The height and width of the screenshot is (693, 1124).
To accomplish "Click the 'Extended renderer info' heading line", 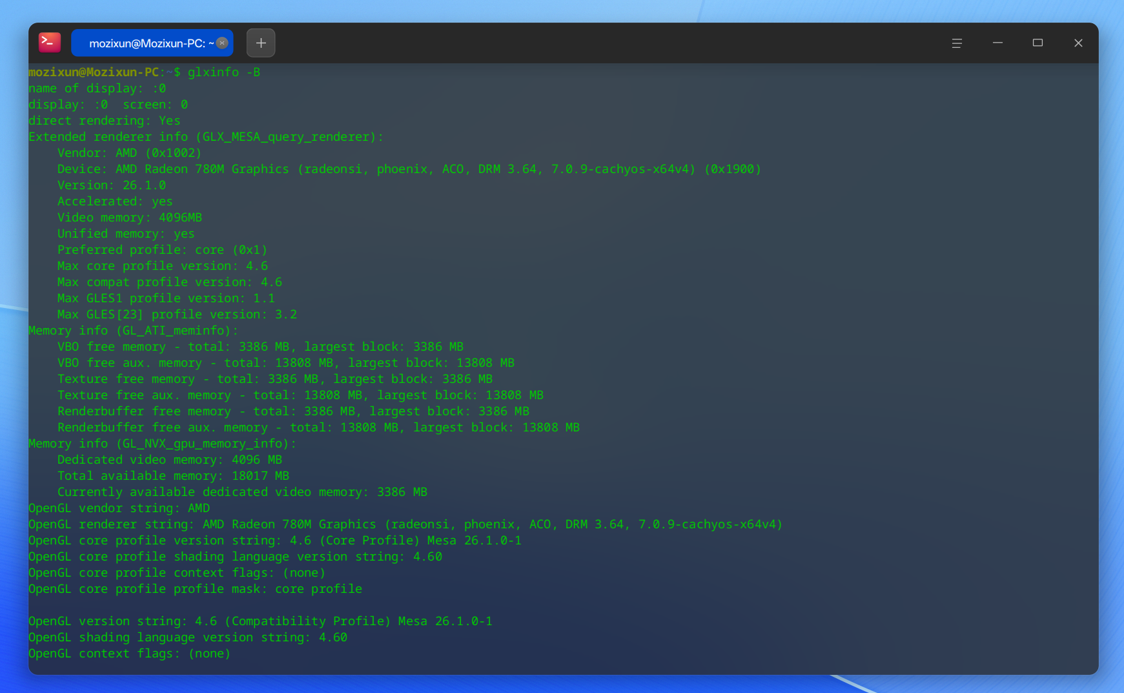I will (x=206, y=137).
